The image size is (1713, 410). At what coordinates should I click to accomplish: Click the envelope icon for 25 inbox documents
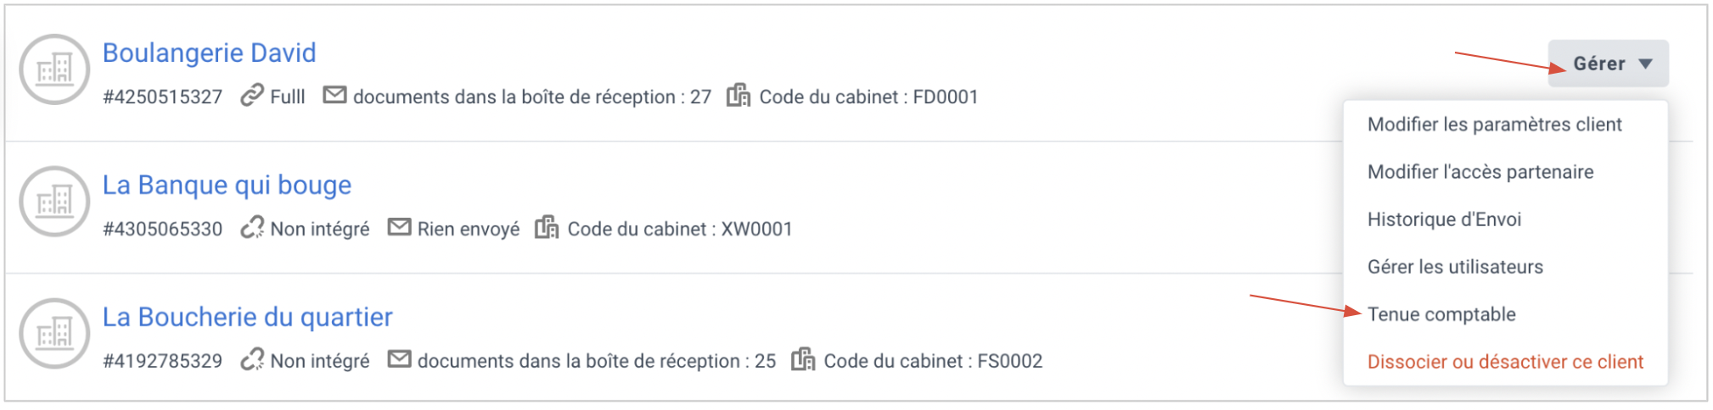tap(399, 359)
